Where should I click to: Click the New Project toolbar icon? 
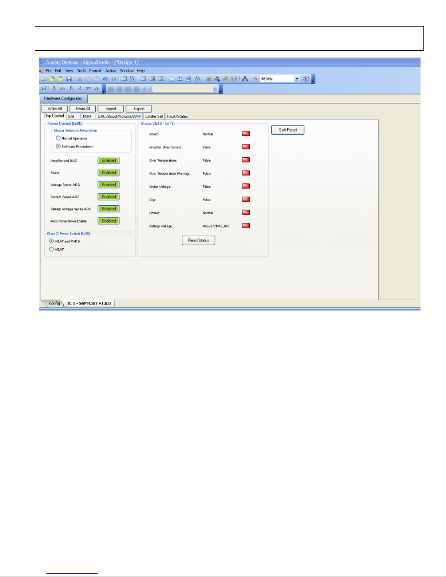click(x=44, y=79)
